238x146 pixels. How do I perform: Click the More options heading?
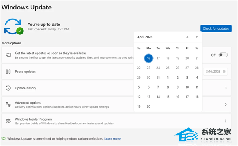point(12,43)
